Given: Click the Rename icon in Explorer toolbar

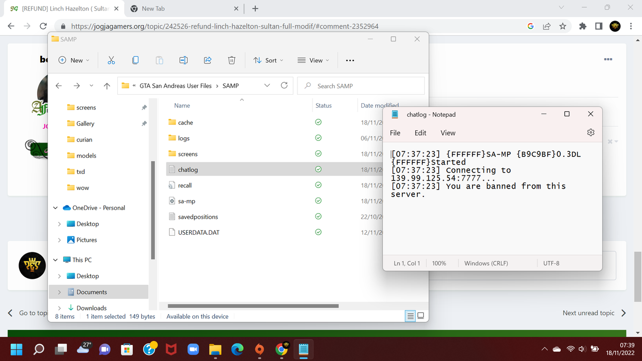Looking at the screenshot, I should coord(184,60).
